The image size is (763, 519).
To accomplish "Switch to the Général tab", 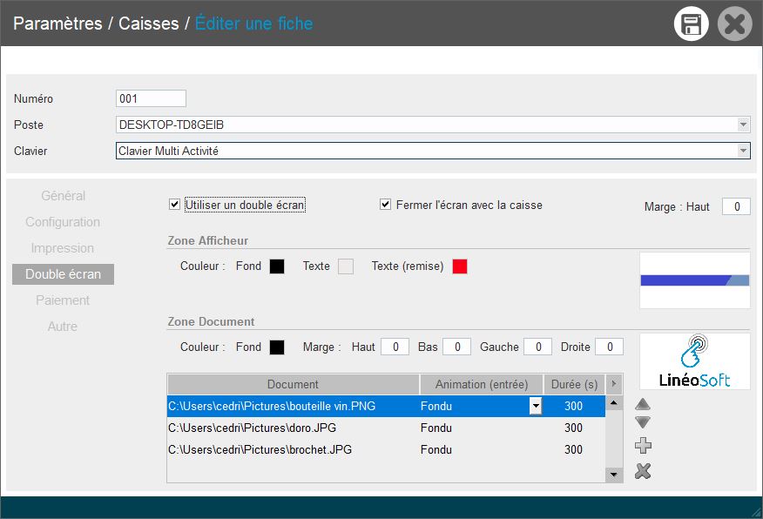I will pyautogui.click(x=64, y=196).
